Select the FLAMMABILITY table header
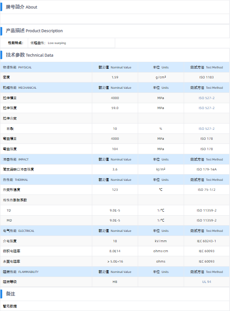This screenshot has width=230, height=311. (x=21, y=272)
